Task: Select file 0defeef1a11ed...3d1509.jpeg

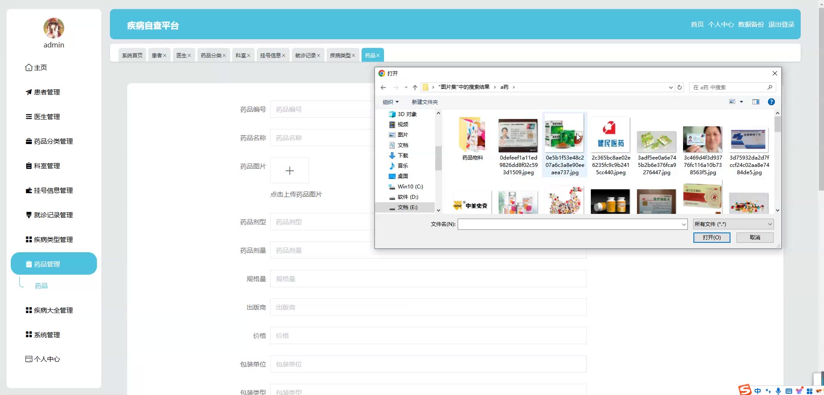Action: (518, 147)
